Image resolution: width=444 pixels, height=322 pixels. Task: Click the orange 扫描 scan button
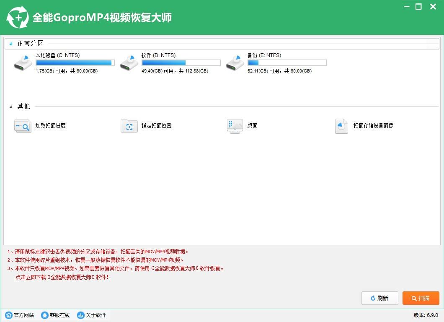(x=421, y=298)
